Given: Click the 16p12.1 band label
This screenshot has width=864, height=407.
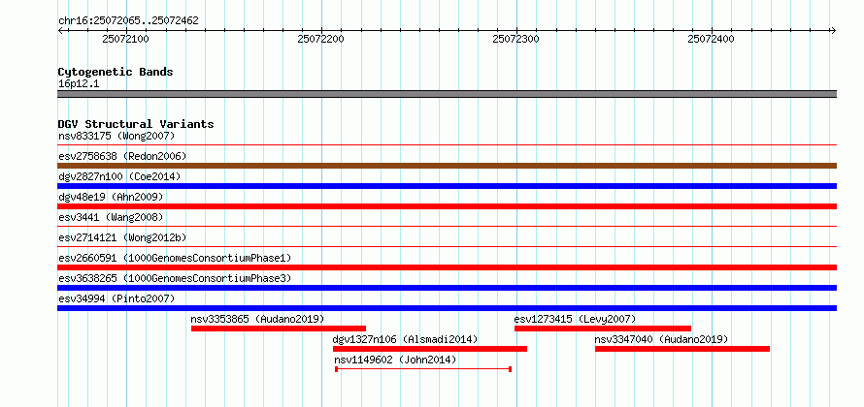Looking at the screenshot, I should 79,83.
